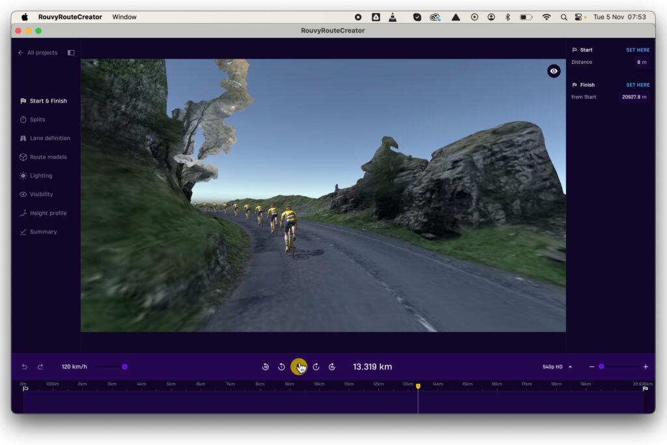Open the Start & Finish section
667x445 pixels.
44,101
